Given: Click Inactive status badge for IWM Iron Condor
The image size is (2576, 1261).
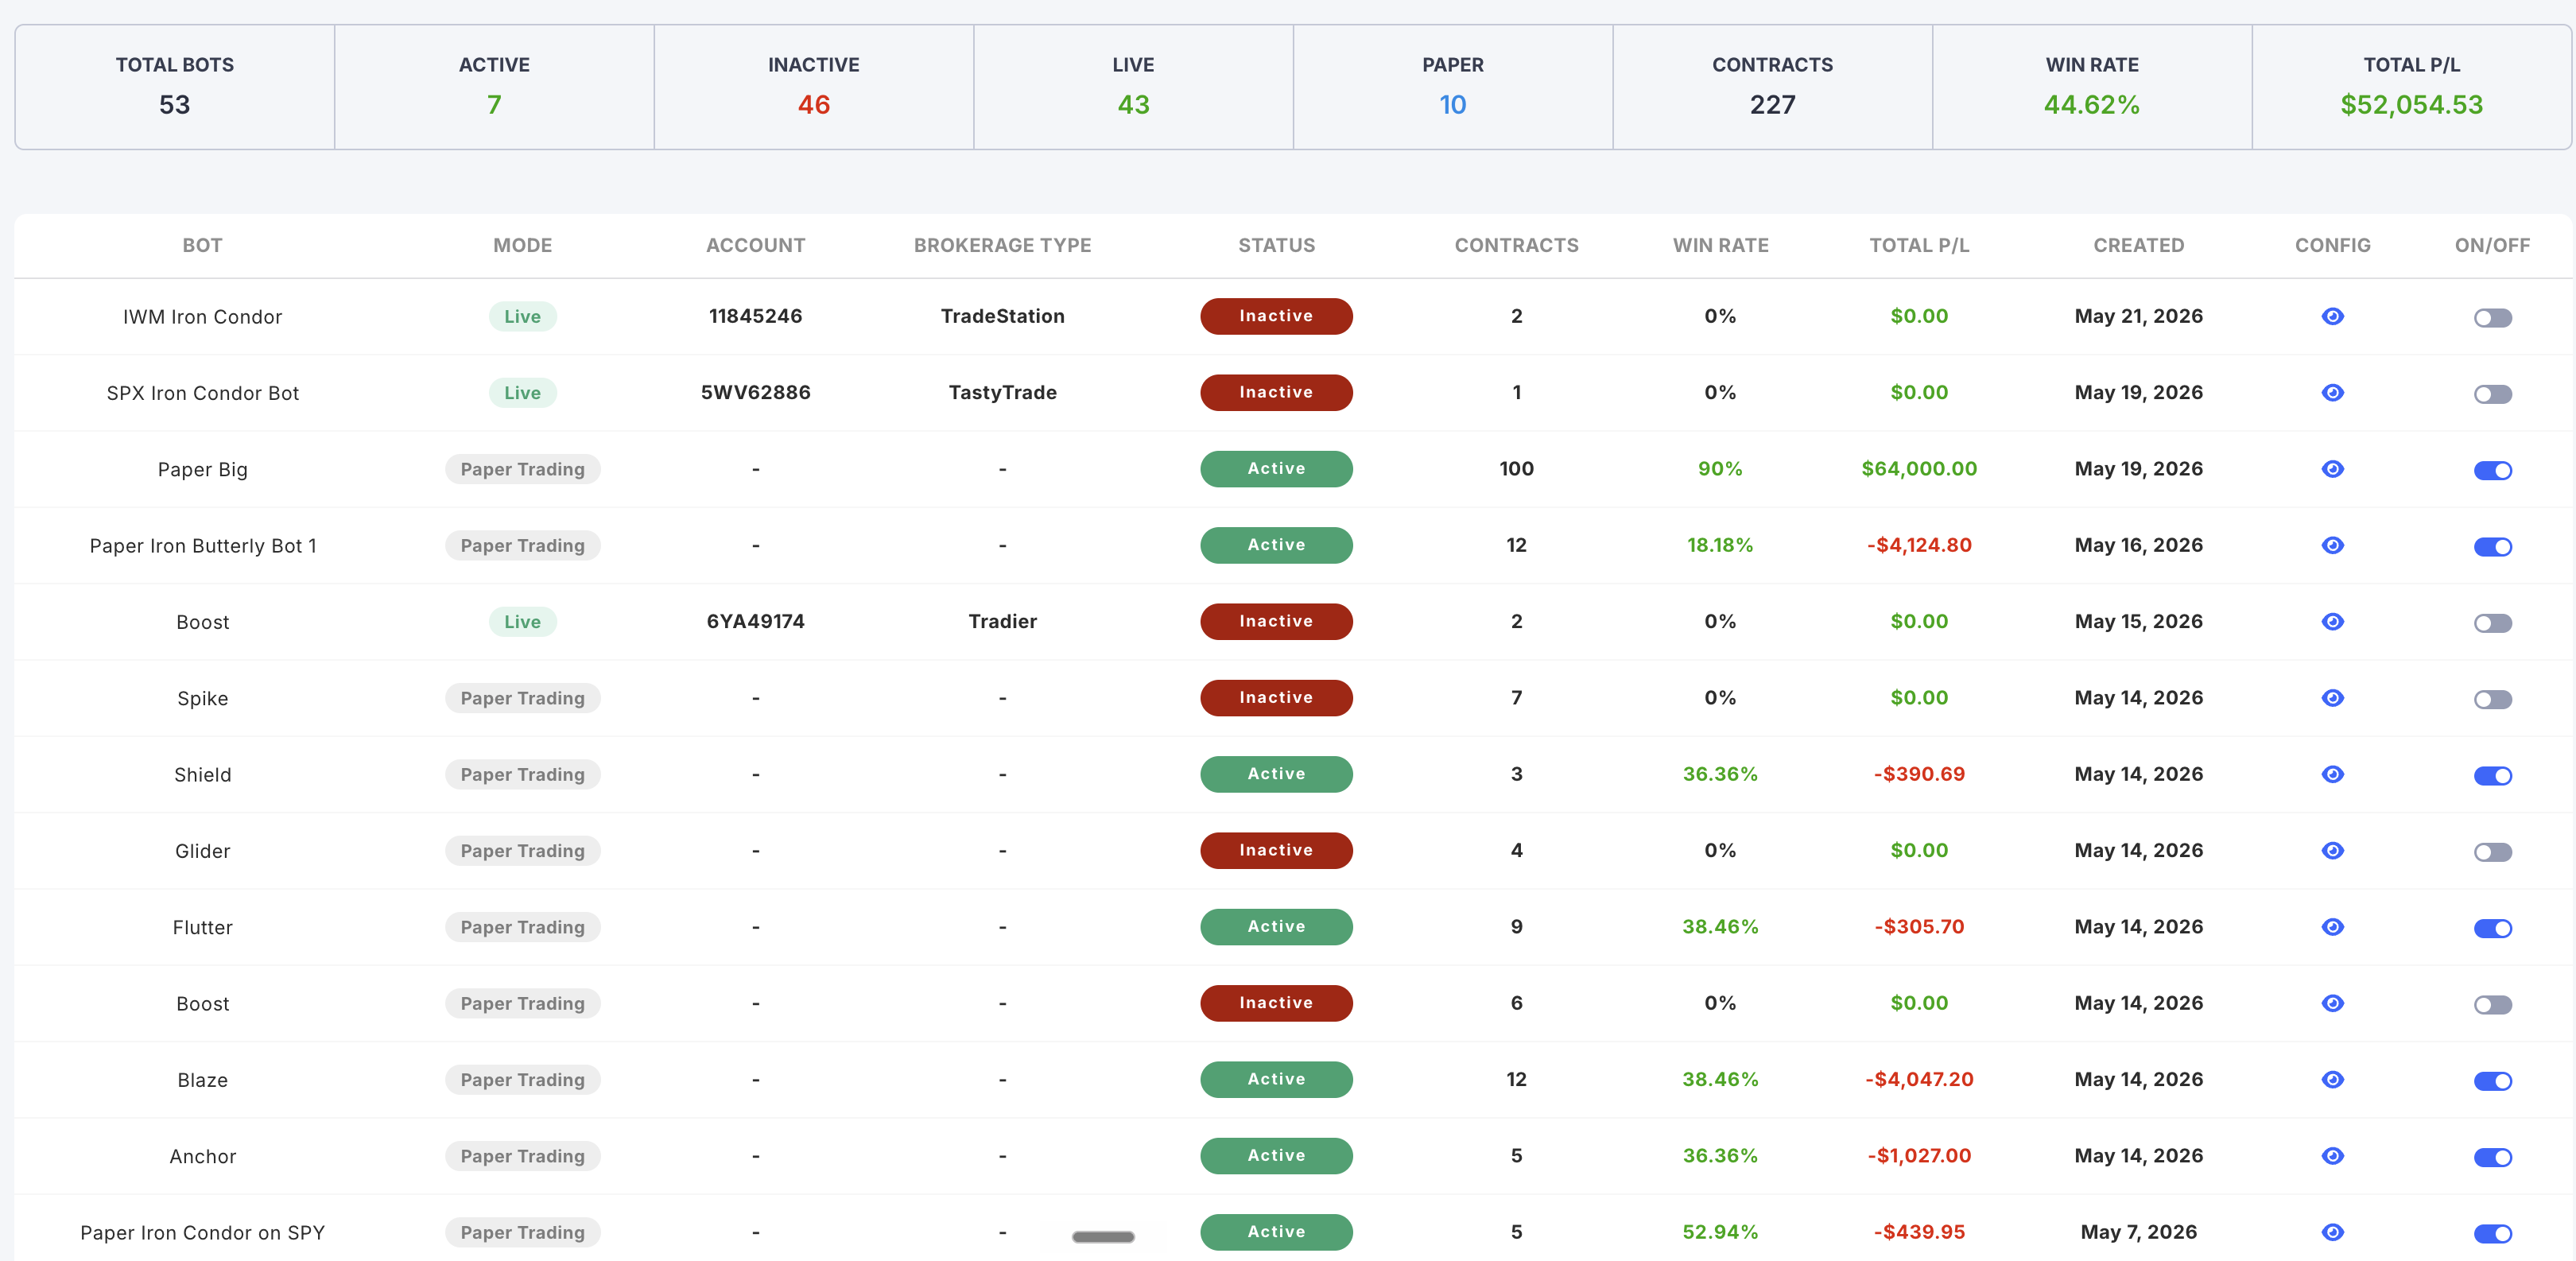Looking at the screenshot, I should click(1276, 316).
